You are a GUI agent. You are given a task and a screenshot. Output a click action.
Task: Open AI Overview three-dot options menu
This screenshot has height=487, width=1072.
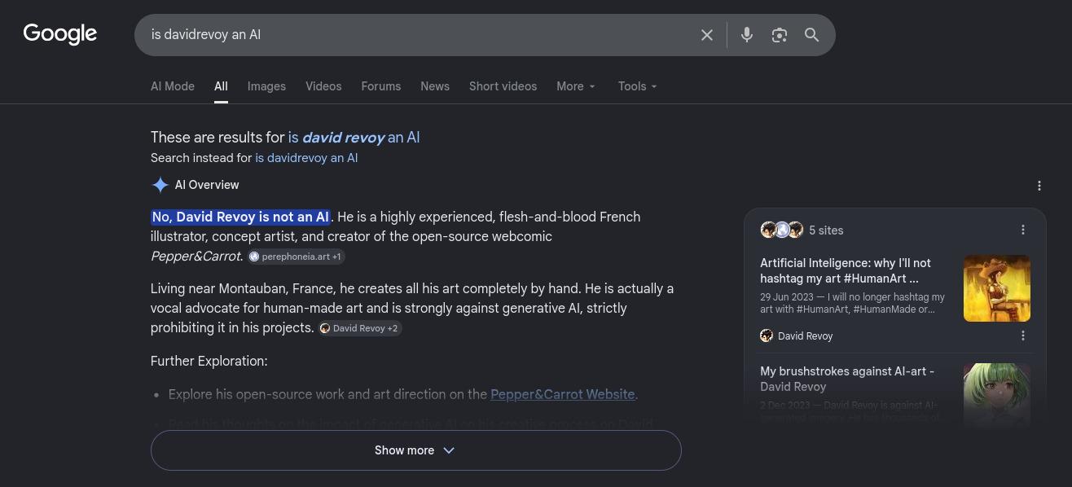tap(1039, 186)
